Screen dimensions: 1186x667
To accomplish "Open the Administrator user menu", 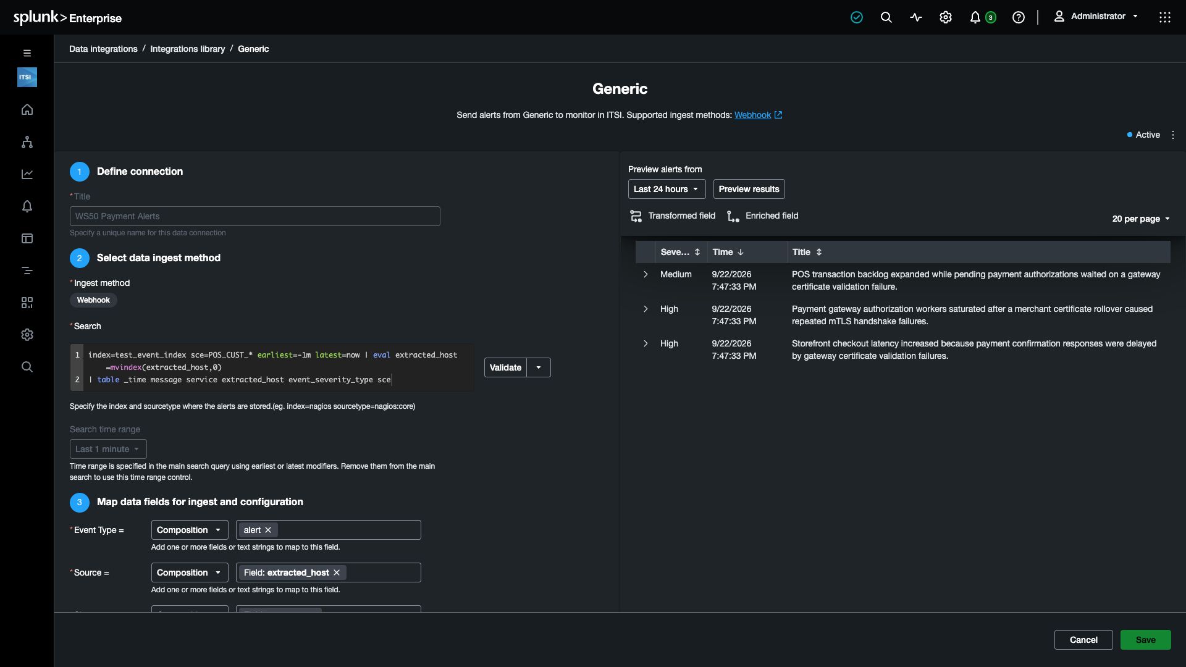I will pos(1096,17).
